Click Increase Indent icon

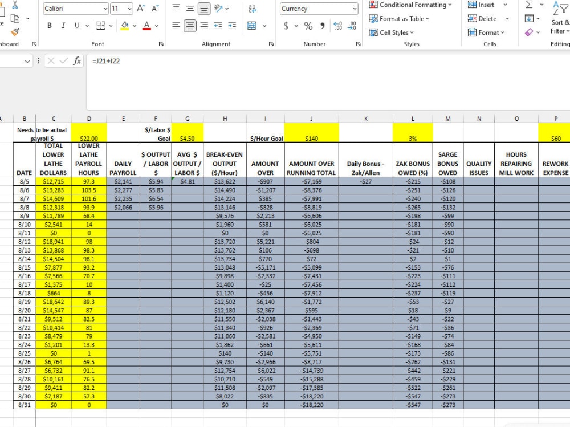coord(232,26)
